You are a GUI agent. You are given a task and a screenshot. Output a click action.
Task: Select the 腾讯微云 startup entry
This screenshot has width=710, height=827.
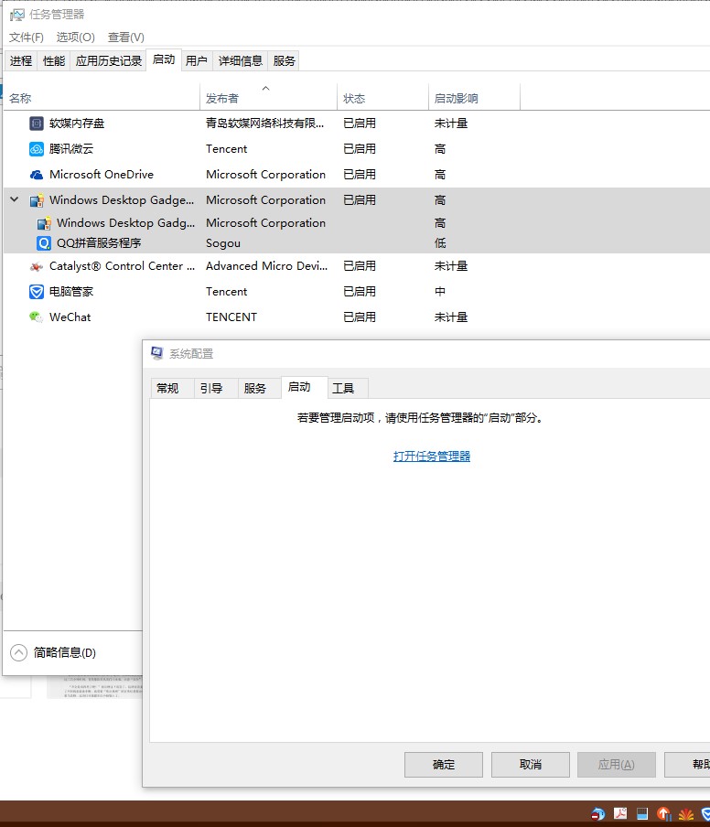pyautogui.click(x=71, y=149)
